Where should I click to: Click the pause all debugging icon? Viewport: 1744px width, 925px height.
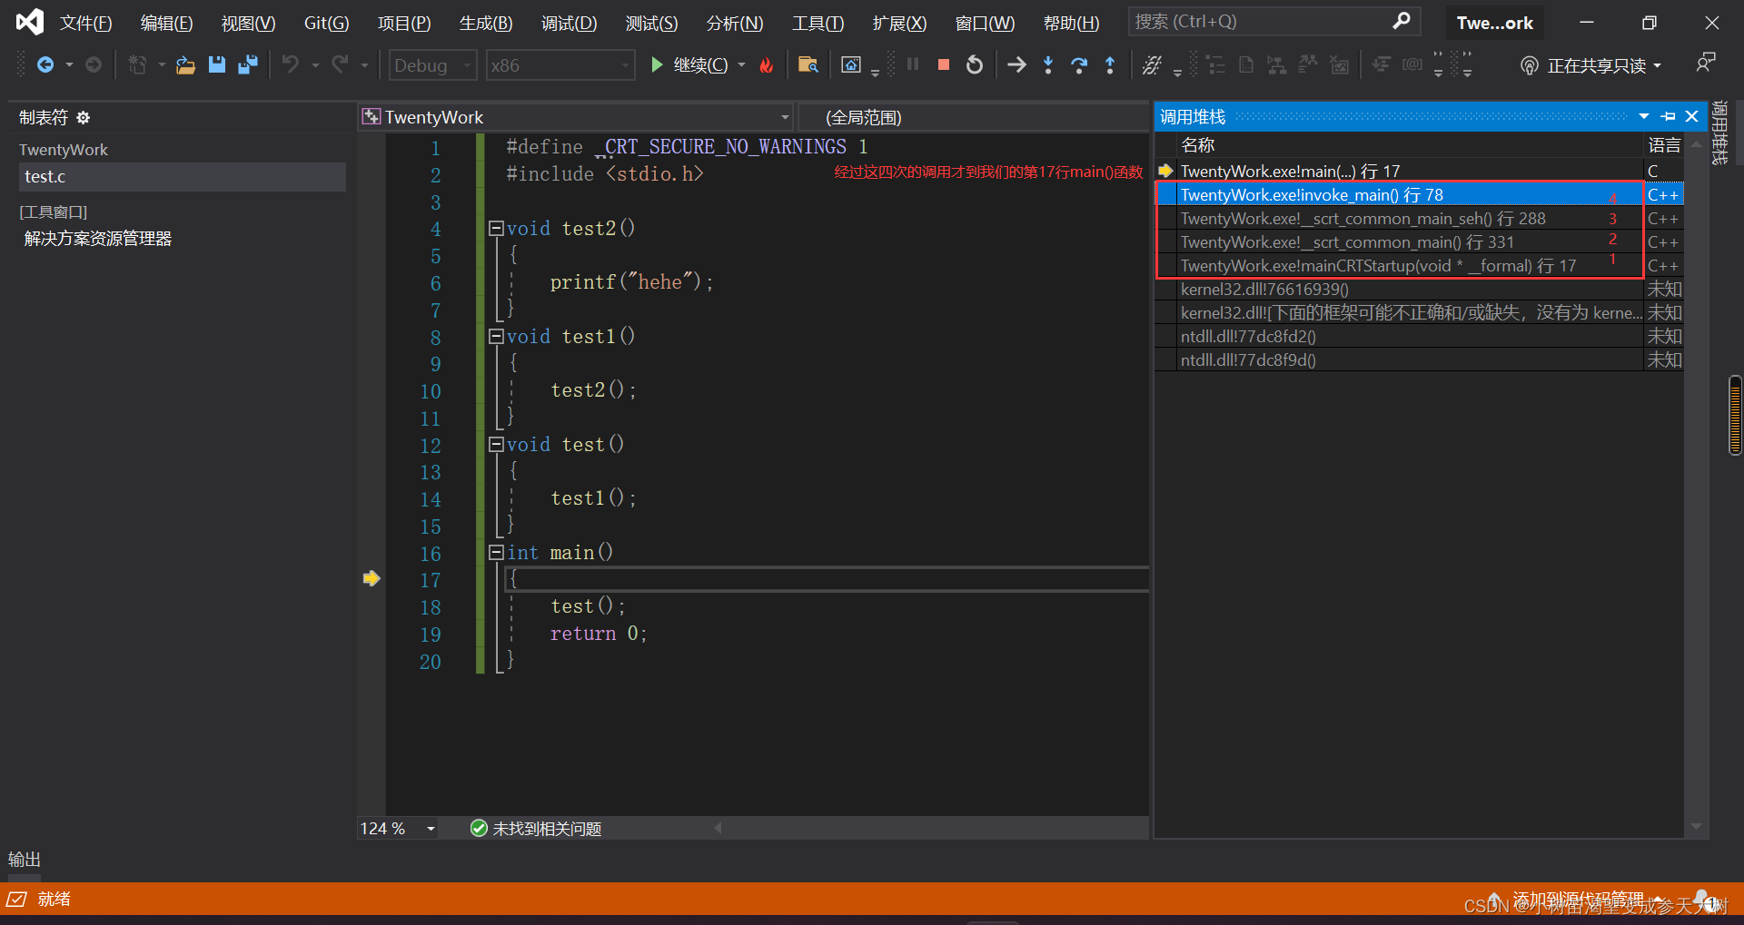[913, 64]
